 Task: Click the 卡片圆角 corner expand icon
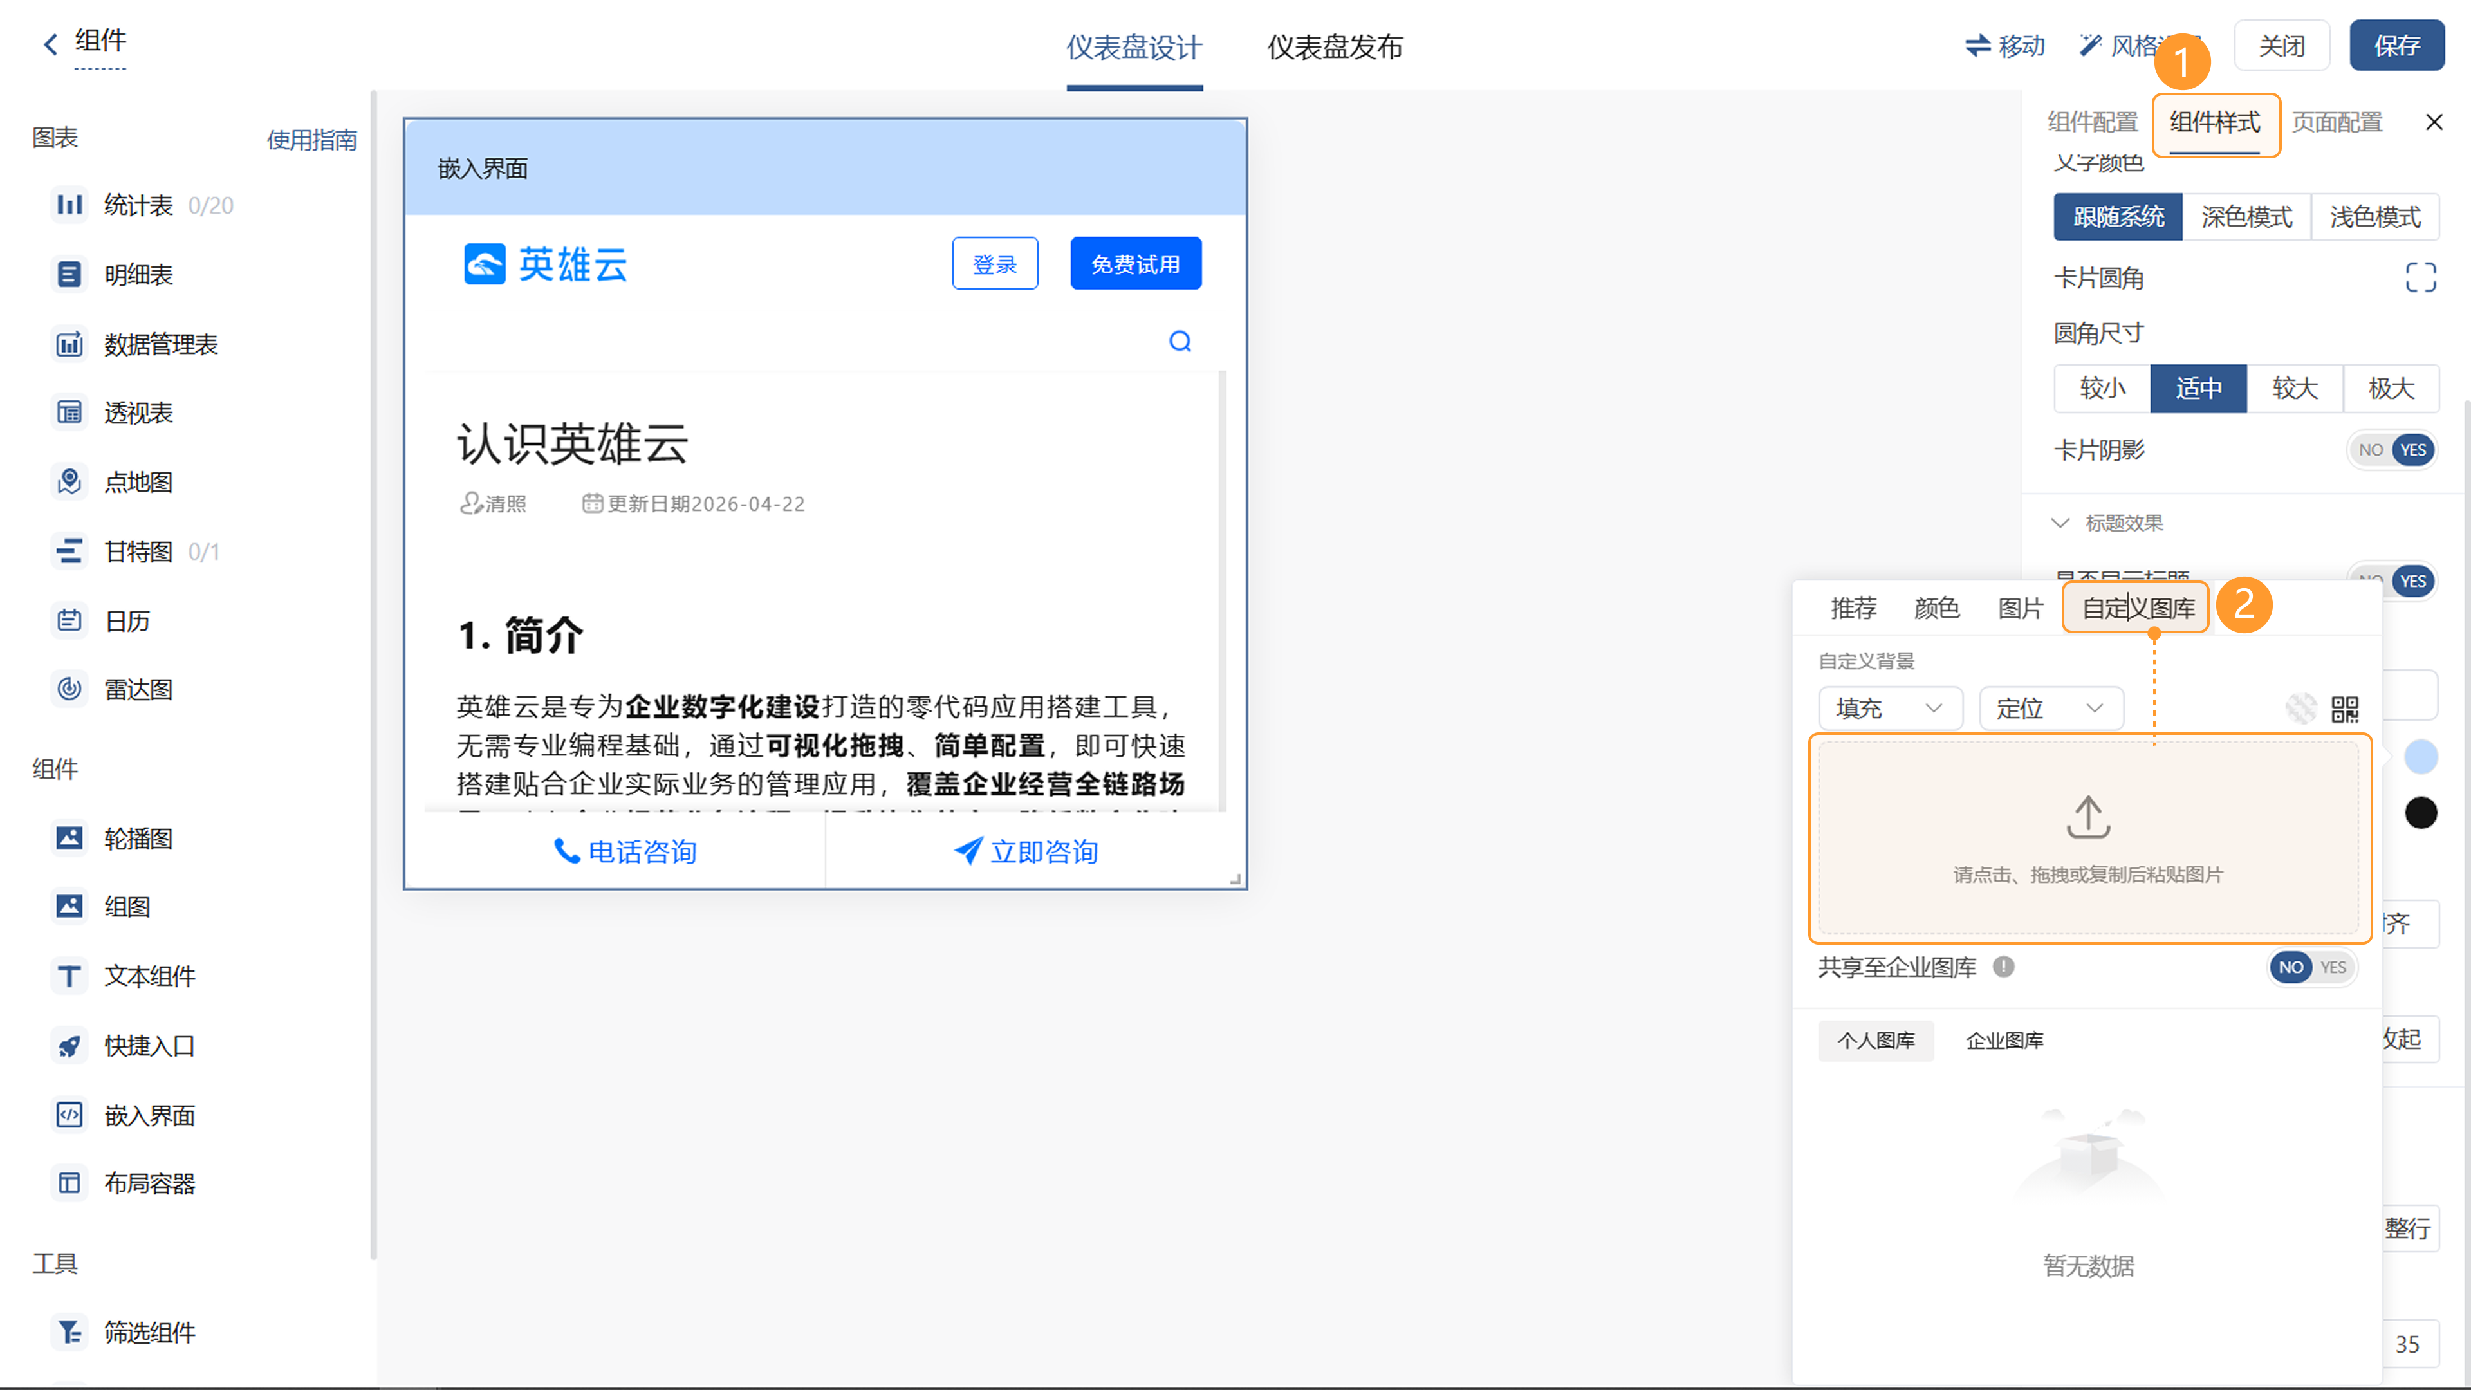click(2421, 277)
